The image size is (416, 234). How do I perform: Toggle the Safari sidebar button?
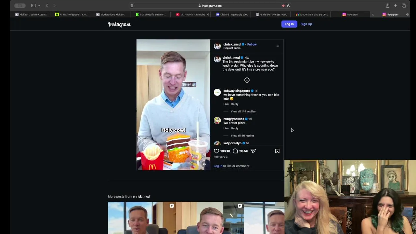[x=33, y=6]
